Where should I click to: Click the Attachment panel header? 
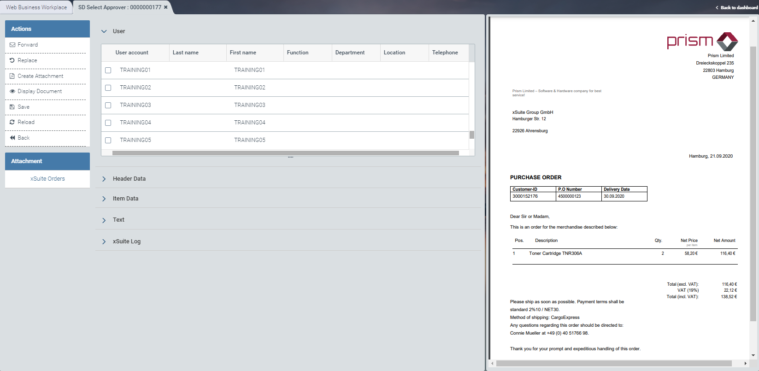[47, 161]
